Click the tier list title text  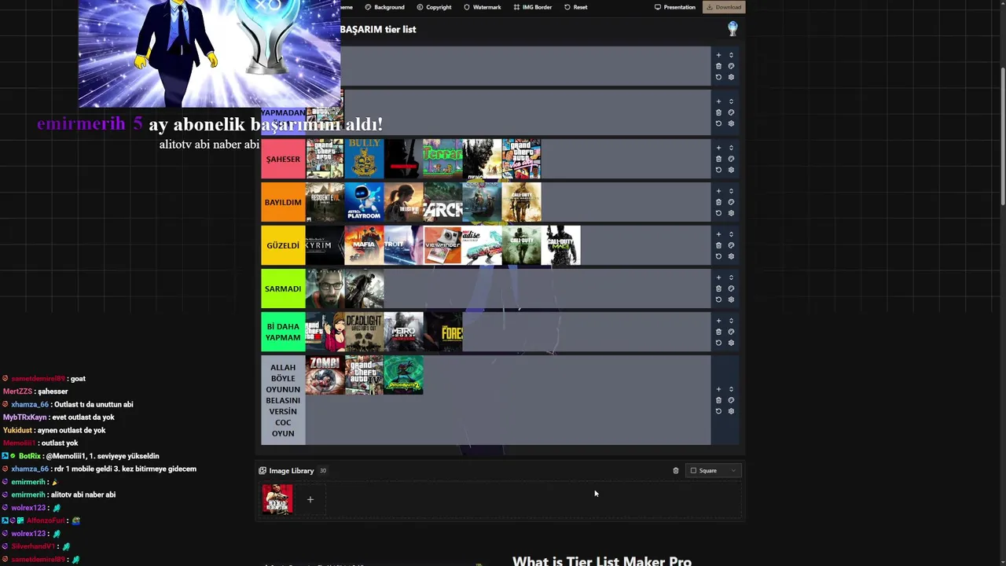point(378,29)
